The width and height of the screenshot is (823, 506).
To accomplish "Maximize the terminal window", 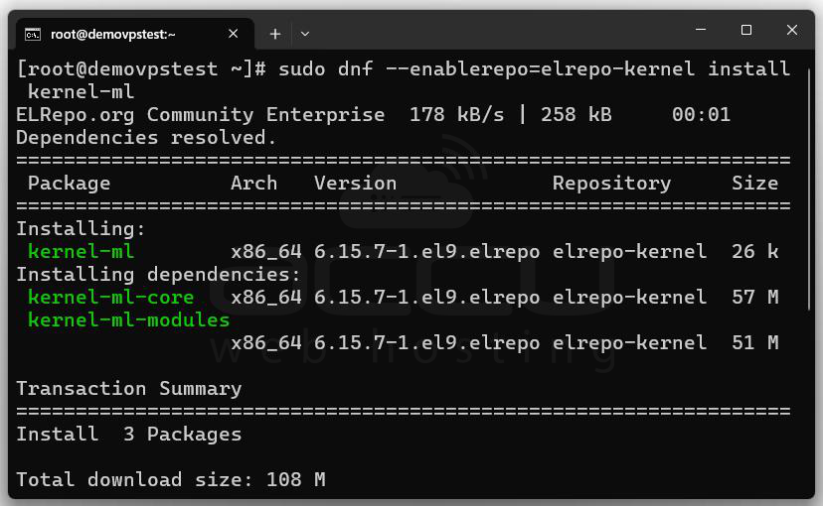I will [x=746, y=31].
